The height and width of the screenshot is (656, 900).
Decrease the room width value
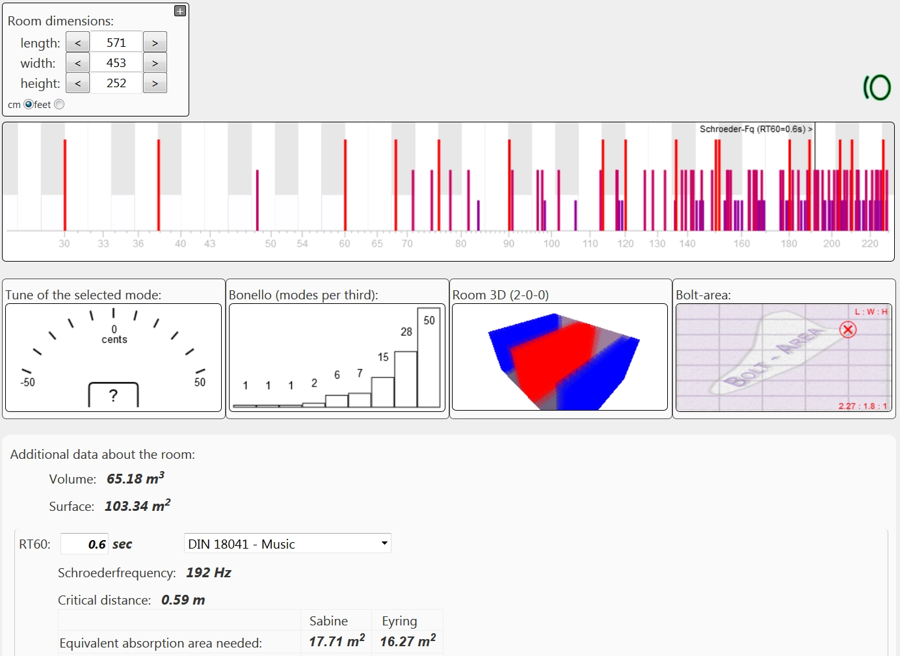[77, 63]
